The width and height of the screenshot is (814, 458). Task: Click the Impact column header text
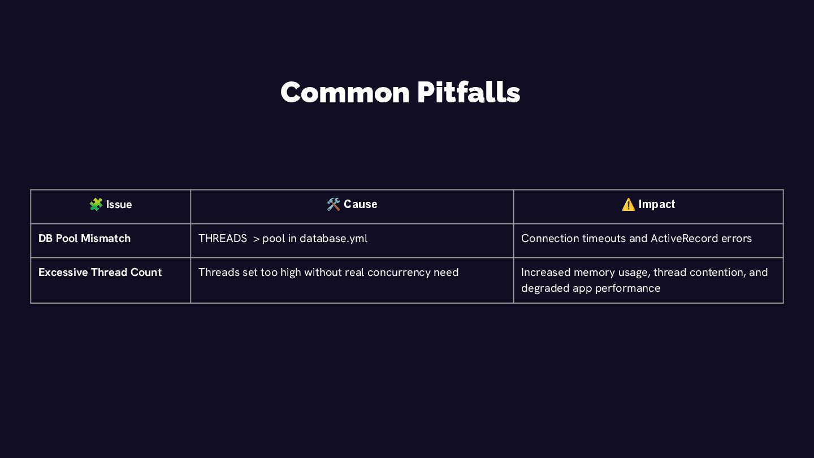tap(657, 204)
